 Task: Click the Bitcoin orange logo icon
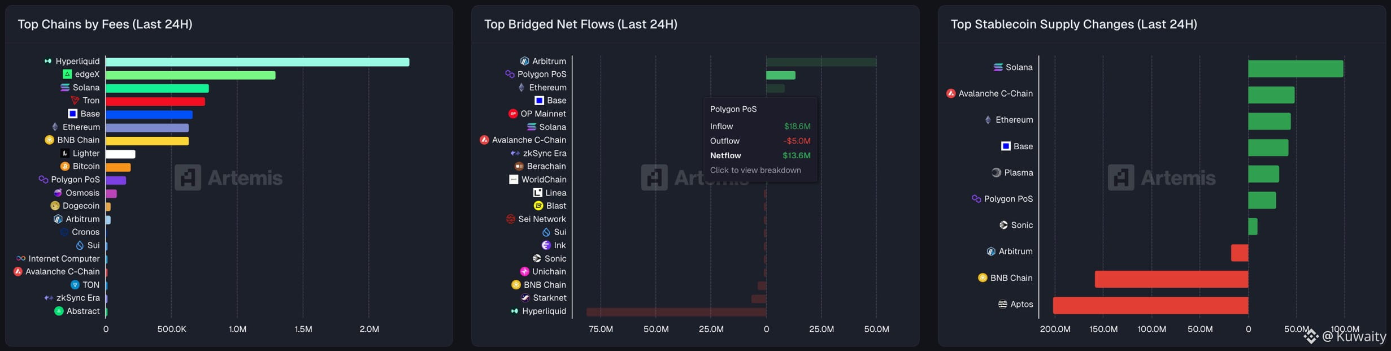pyautogui.click(x=65, y=166)
